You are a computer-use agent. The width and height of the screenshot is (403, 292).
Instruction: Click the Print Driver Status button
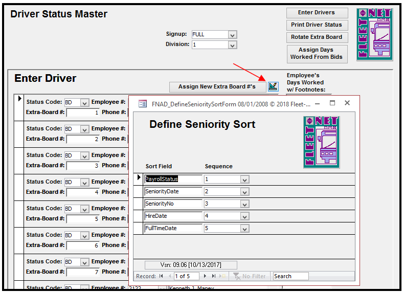point(316,25)
